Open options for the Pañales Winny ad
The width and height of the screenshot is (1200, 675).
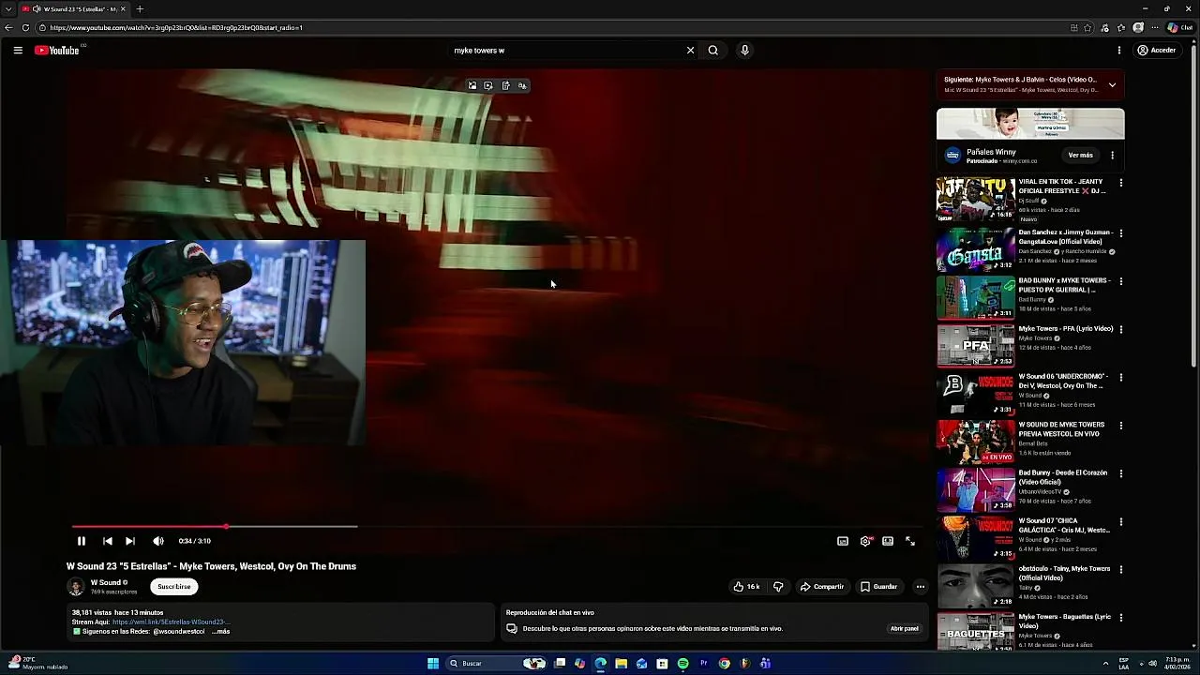(x=1113, y=156)
